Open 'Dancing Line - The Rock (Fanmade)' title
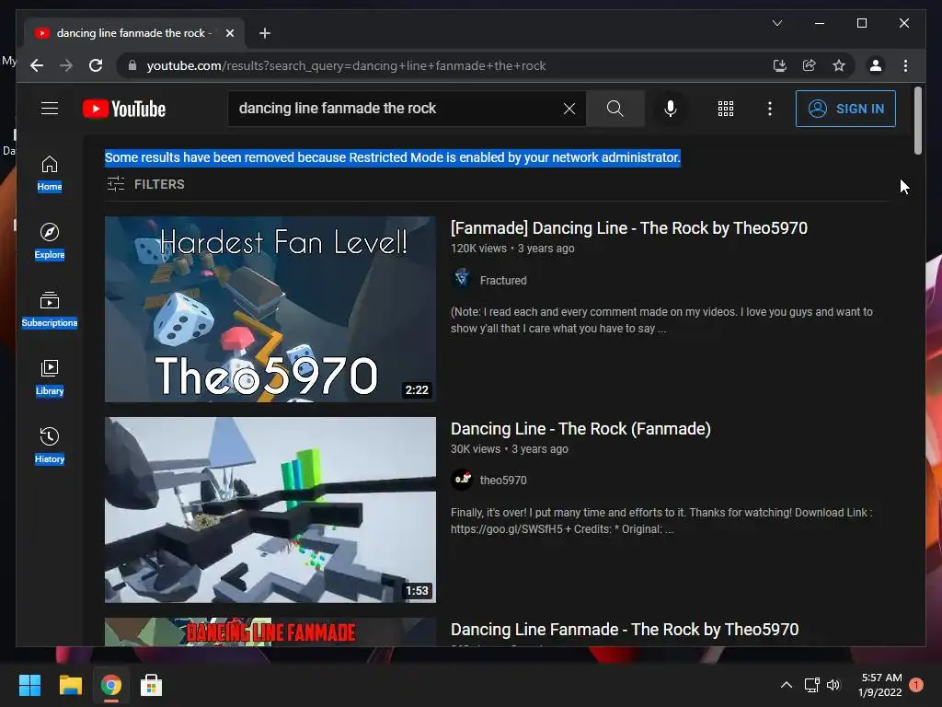Viewport: 942px width, 707px height. 580,429
